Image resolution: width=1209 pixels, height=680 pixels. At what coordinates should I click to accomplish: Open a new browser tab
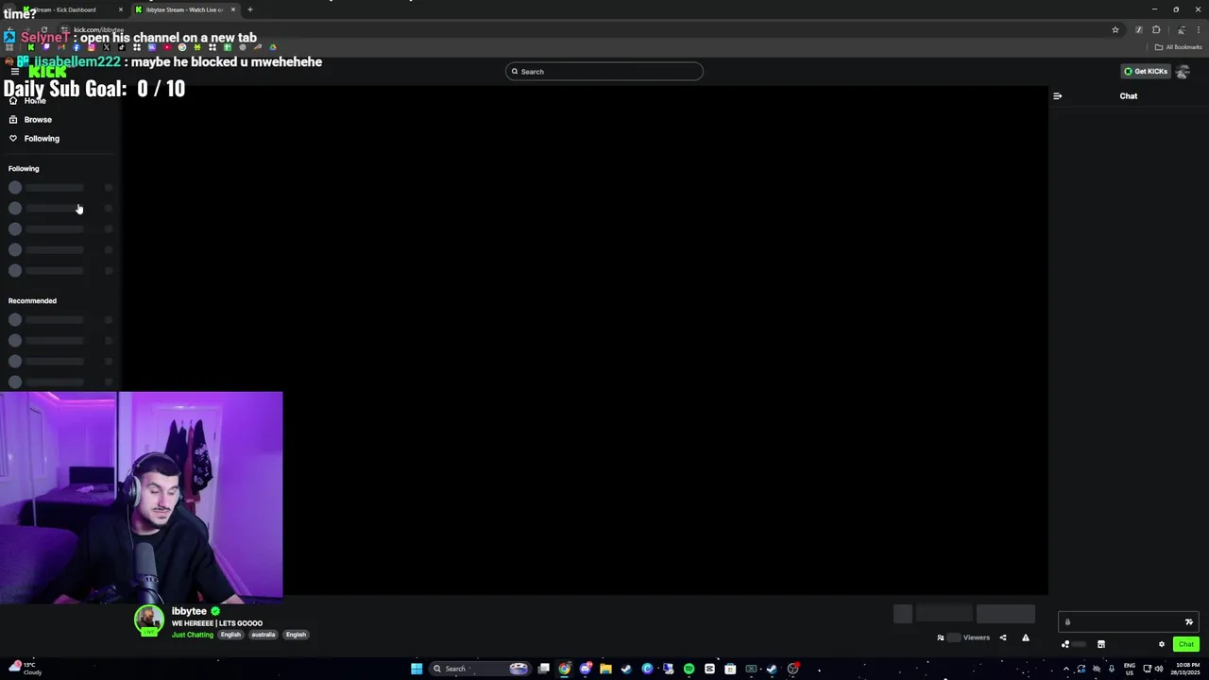point(249,9)
